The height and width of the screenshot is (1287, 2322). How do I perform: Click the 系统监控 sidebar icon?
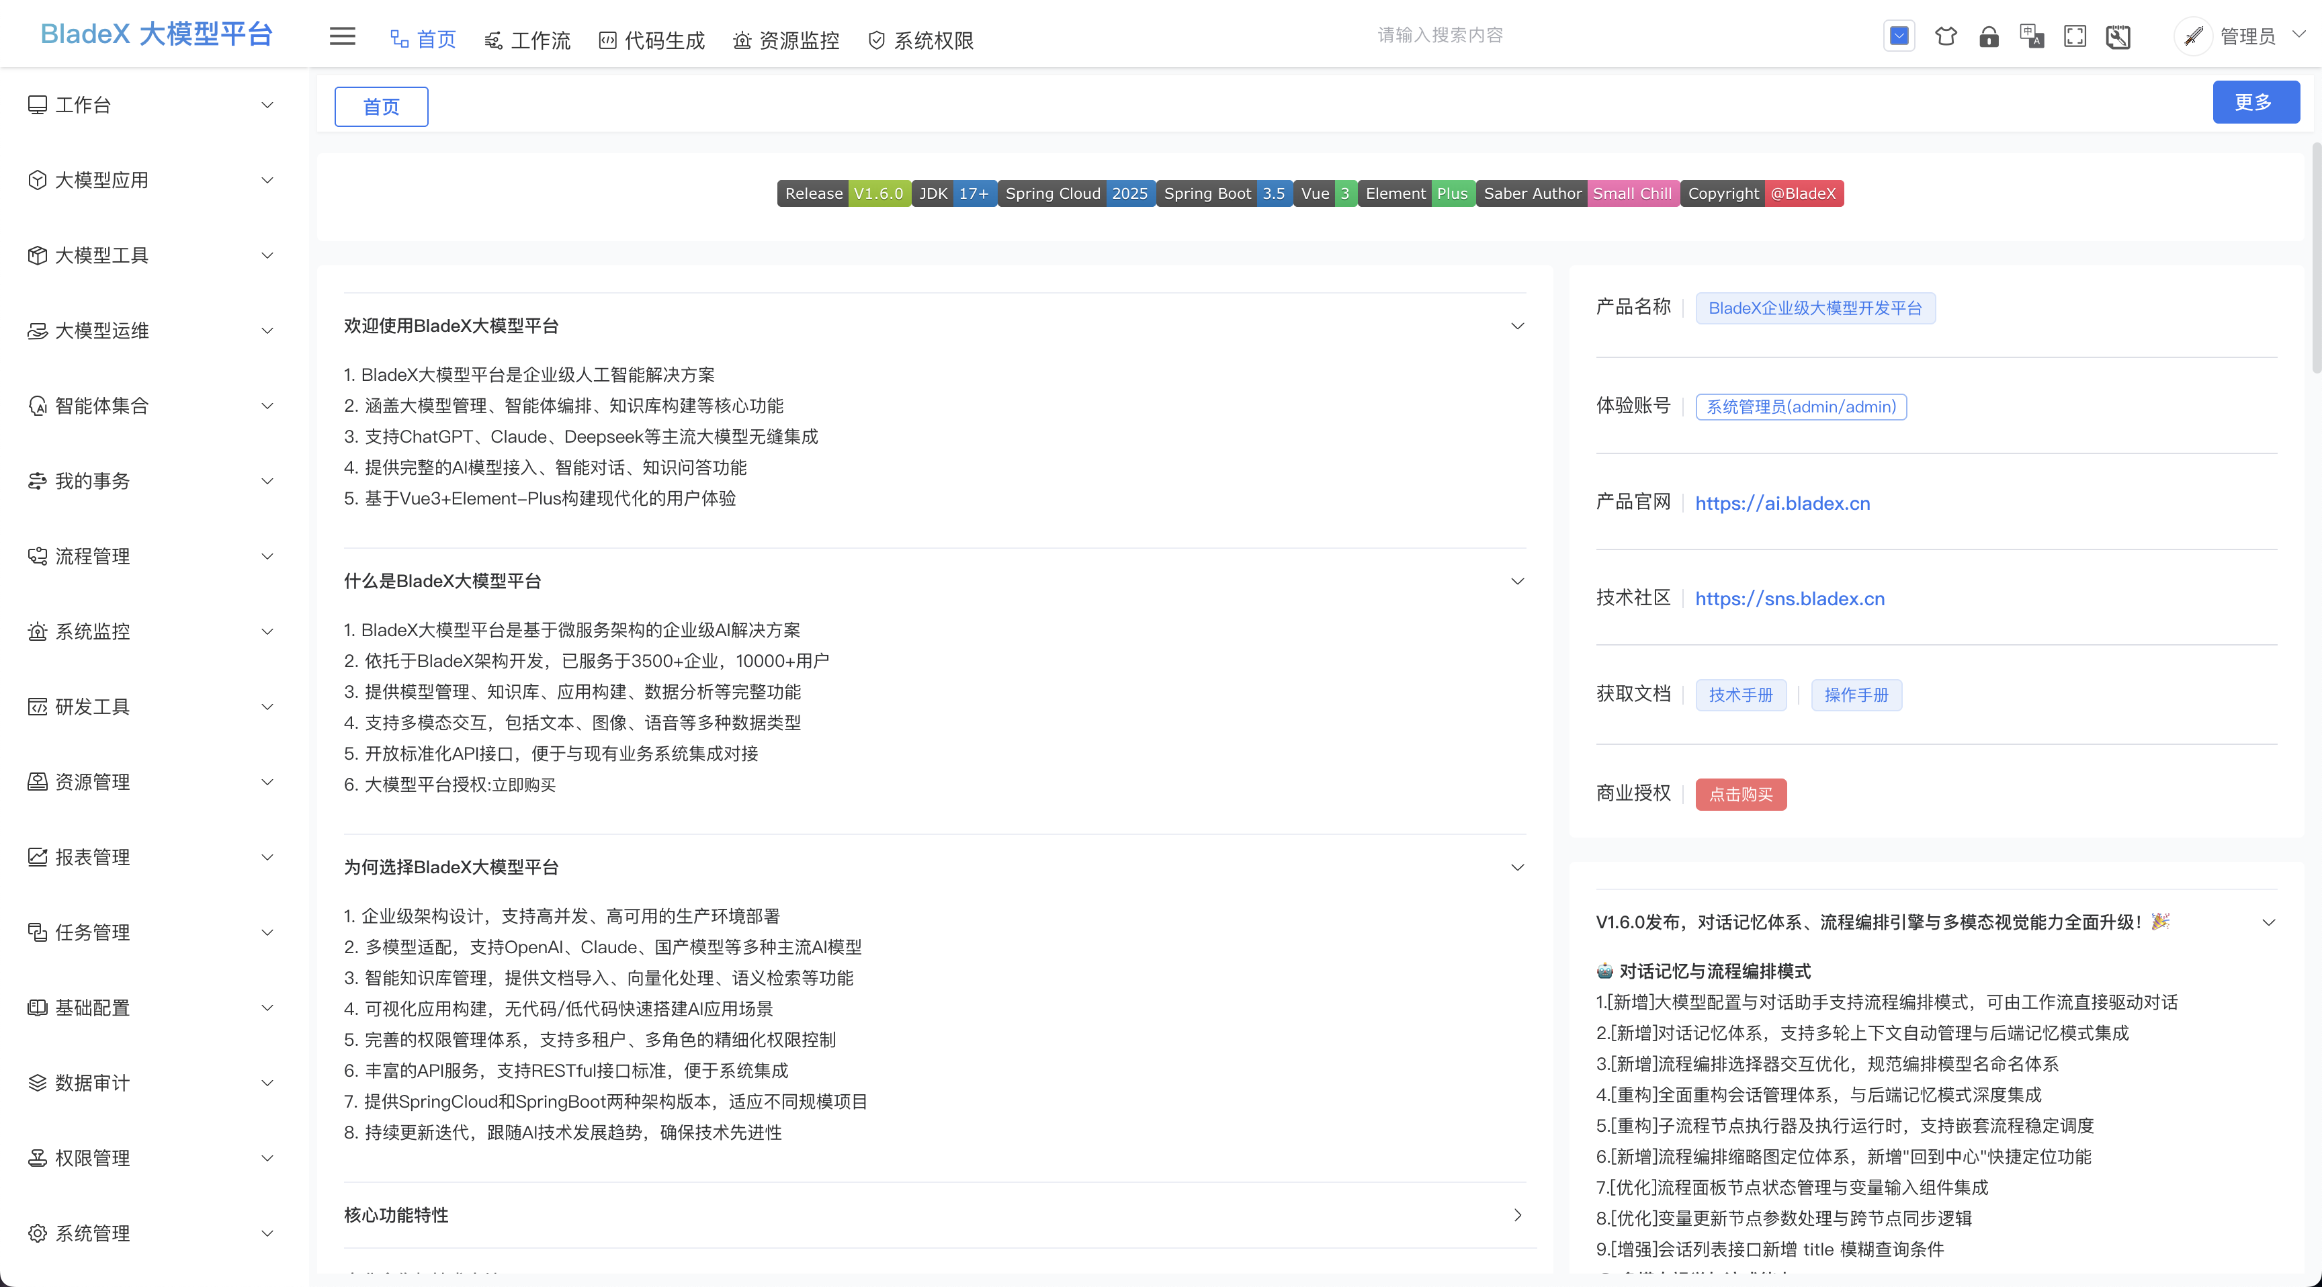point(37,632)
